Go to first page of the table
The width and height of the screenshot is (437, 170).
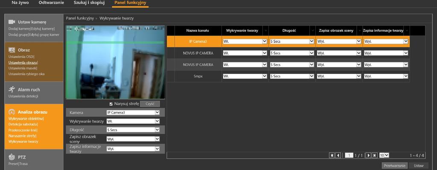pyautogui.click(x=332, y=155)
